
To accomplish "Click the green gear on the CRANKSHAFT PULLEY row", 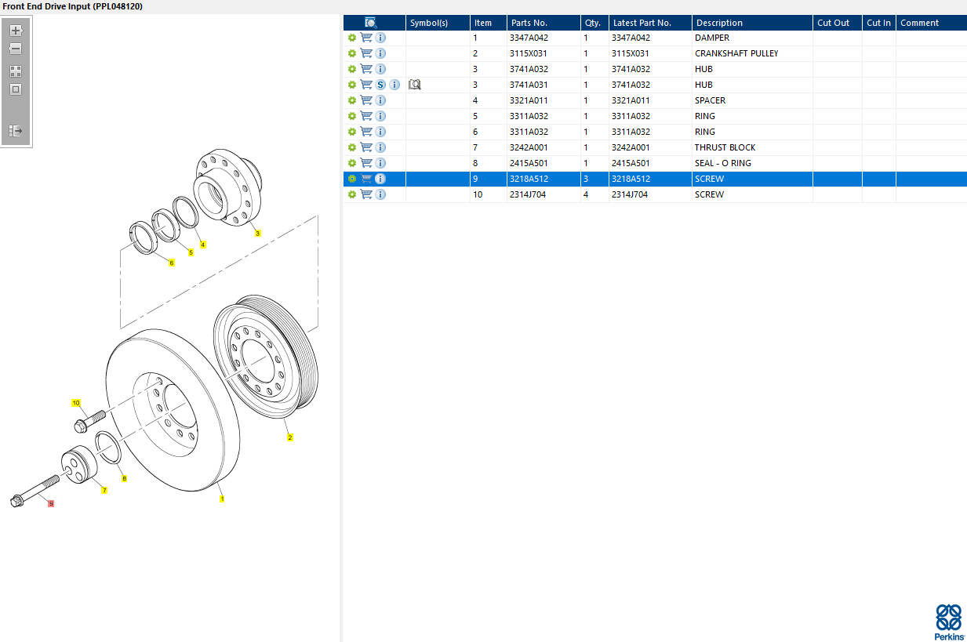I will coord(352,53).
